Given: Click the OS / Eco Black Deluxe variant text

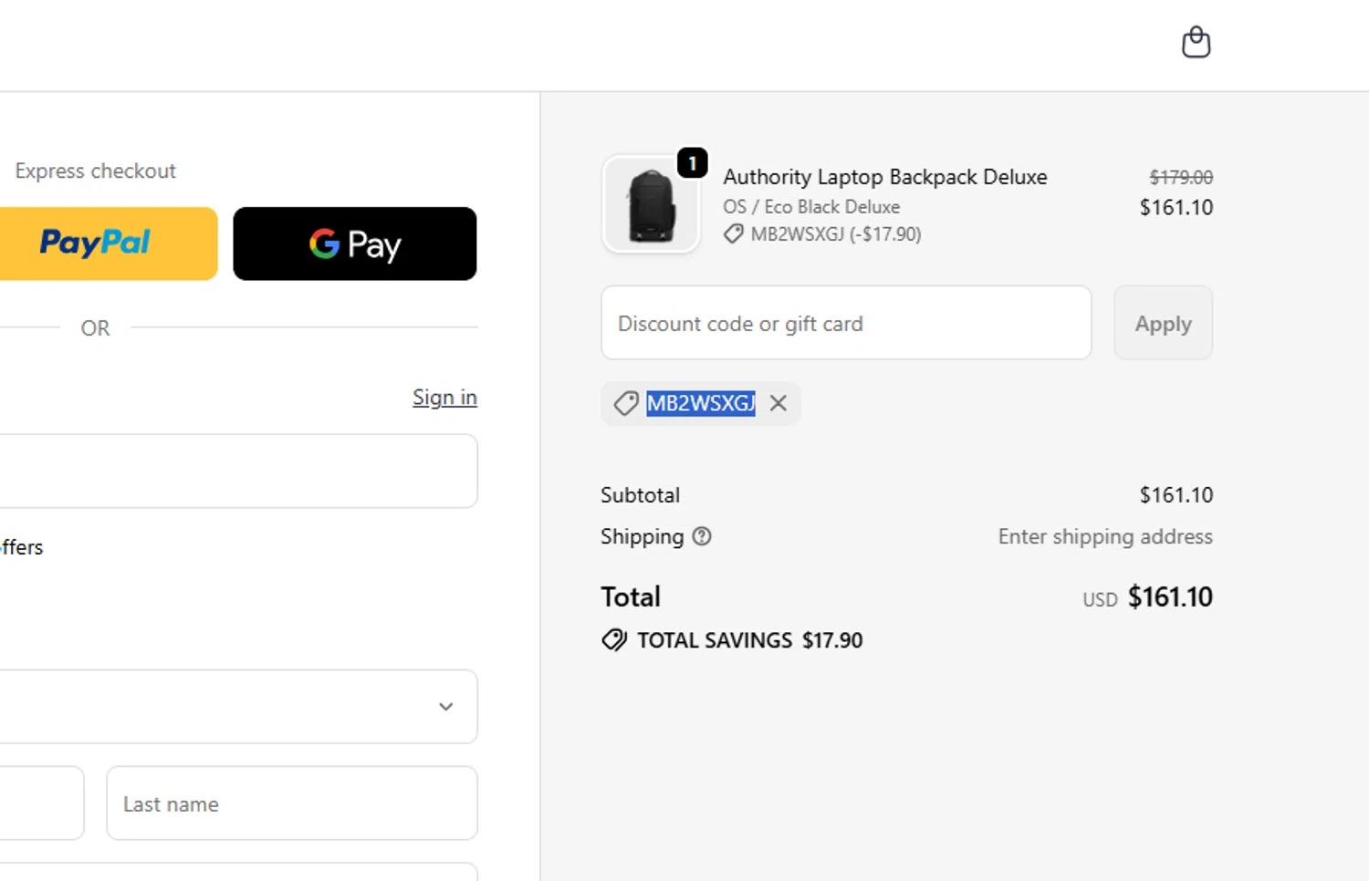Looking at the screenshot, I should [811, 207].
